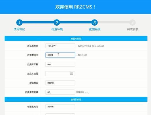Focus the database name field rrzcms
The height and width of the screenshot is (115, 151).
(60, 83)
